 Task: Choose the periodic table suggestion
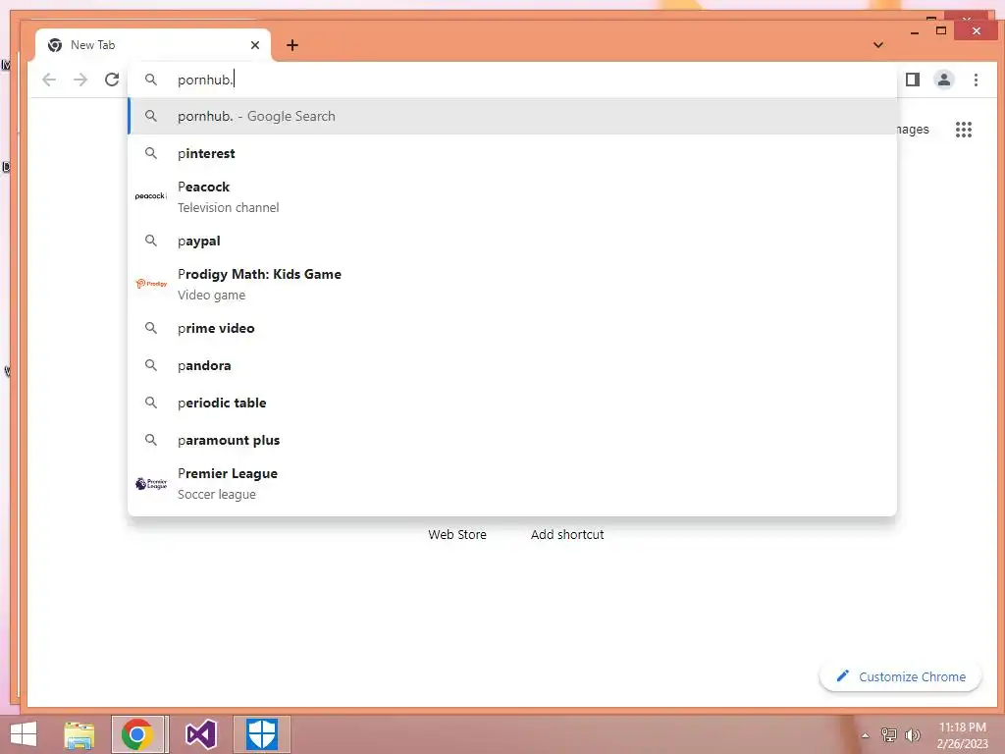click(x=512, y=403)
